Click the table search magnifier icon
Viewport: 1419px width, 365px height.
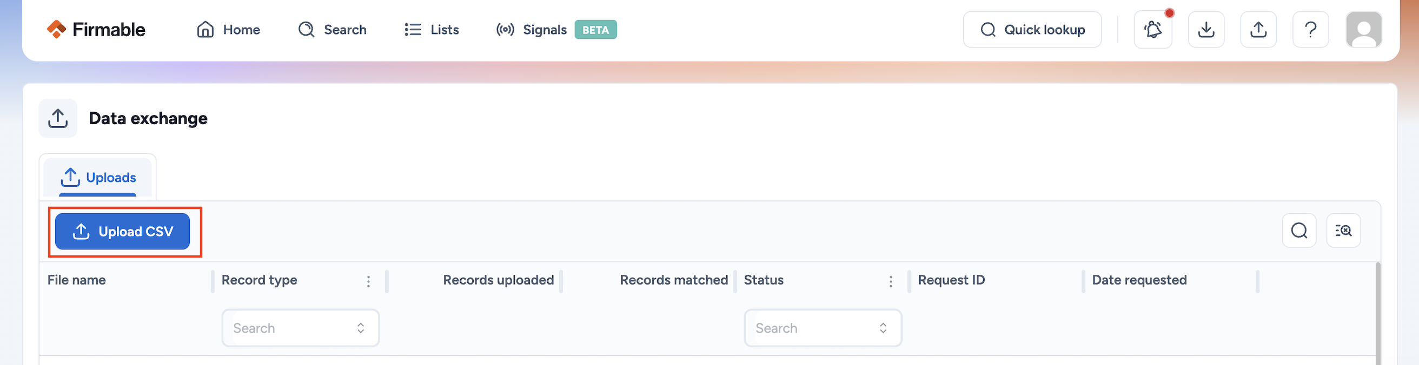pyautogui.click(x=1299, y=231)
